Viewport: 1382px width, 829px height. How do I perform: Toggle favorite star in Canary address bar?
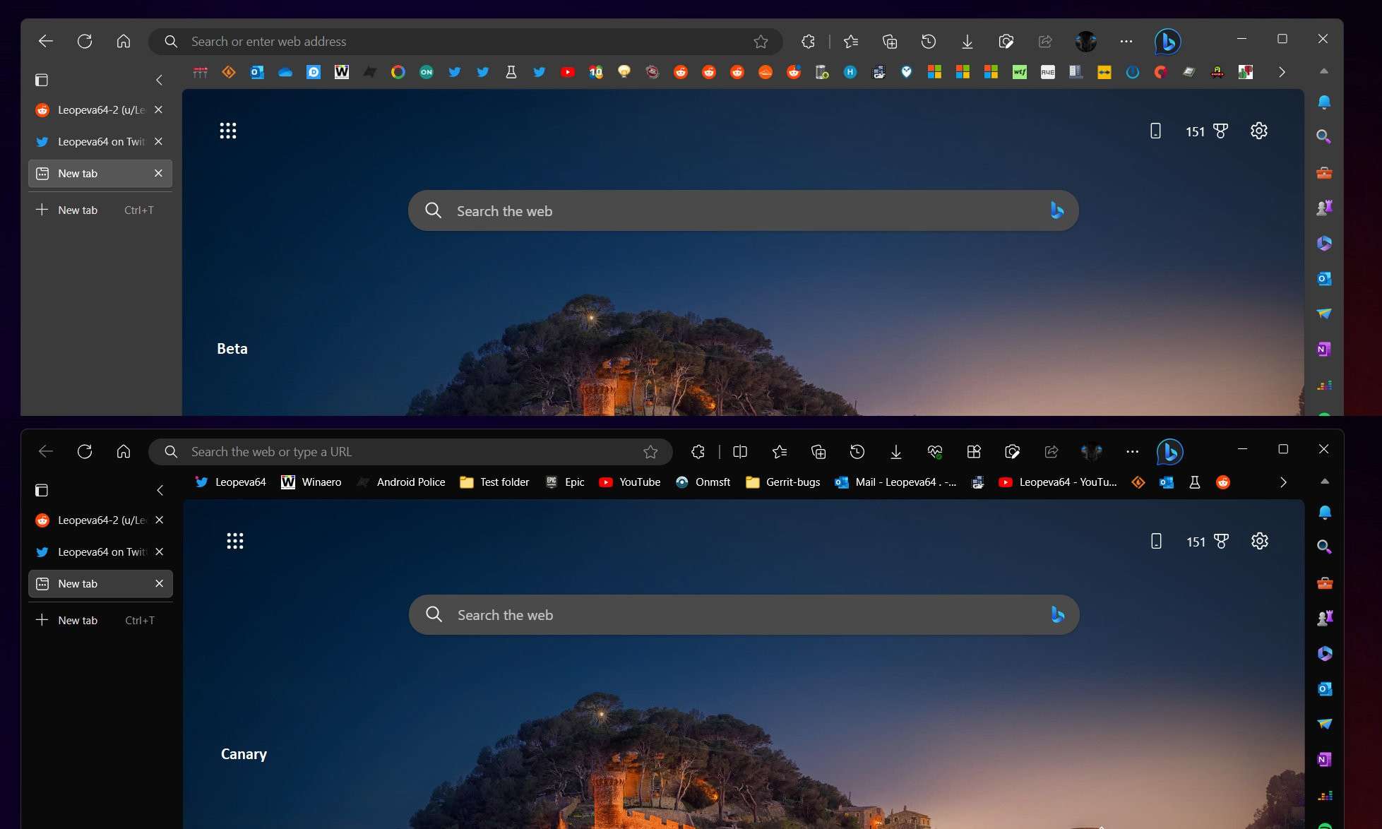coord(650,452)
